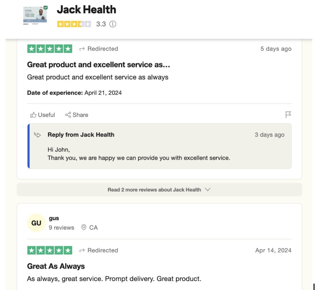Screen dimensions: 315x290
Task: Click the location pin icon next to CA
Action: pyautogui.click(x=84, y=227)
